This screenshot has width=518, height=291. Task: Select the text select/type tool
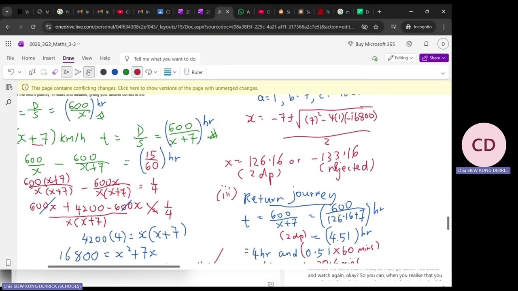coord(32,72)
